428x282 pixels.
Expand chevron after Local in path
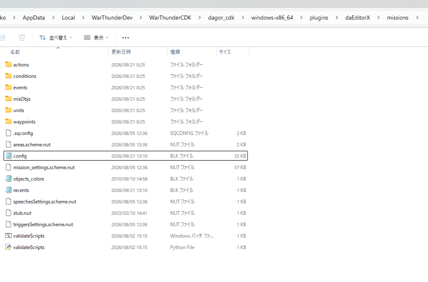[83, 18]
